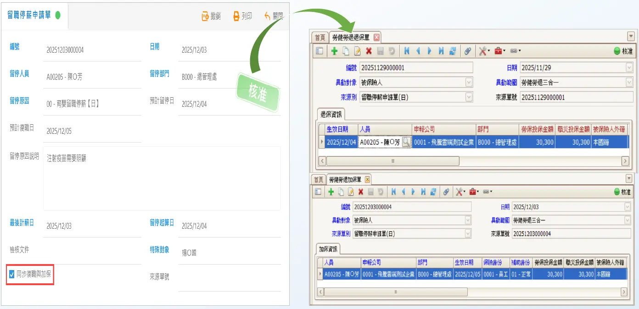Uncheck the 同步復職與加保 checkbox

(12, 275)
